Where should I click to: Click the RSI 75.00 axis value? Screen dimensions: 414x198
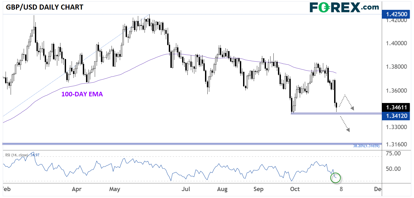393,154
